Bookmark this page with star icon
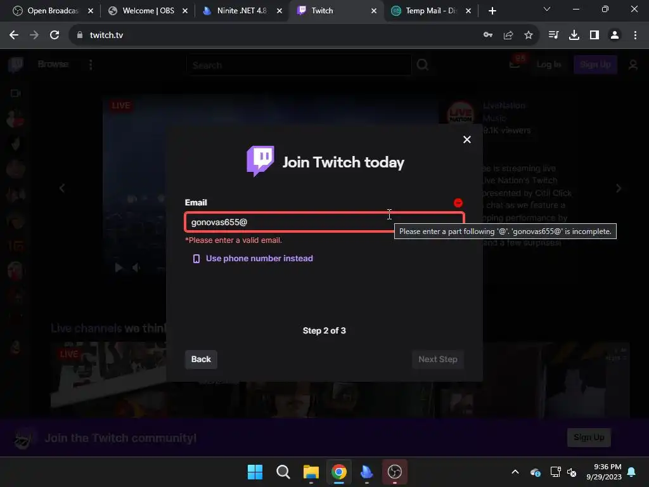Screen dimensions: 649x487 tap(529, 36)
